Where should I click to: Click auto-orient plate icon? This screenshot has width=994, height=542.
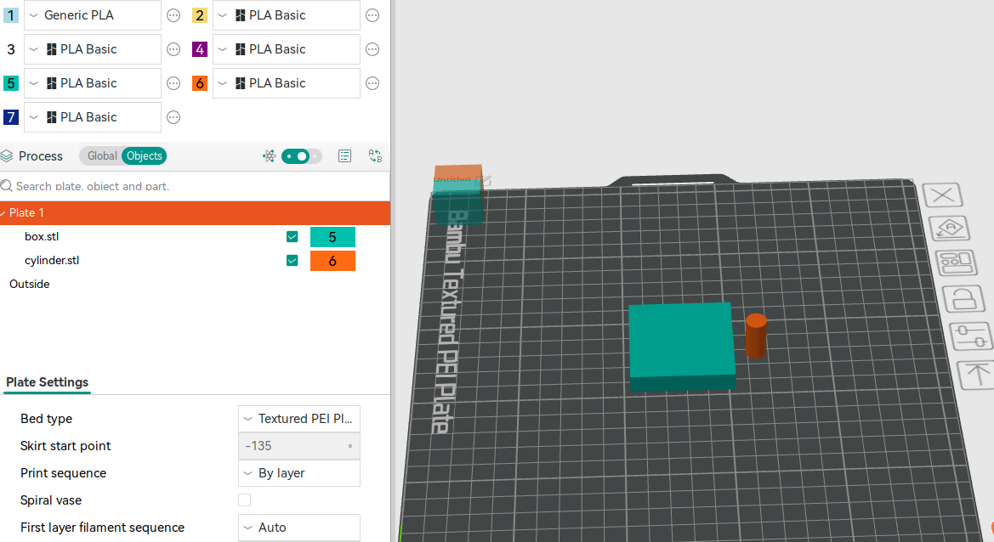coord(949,228)
